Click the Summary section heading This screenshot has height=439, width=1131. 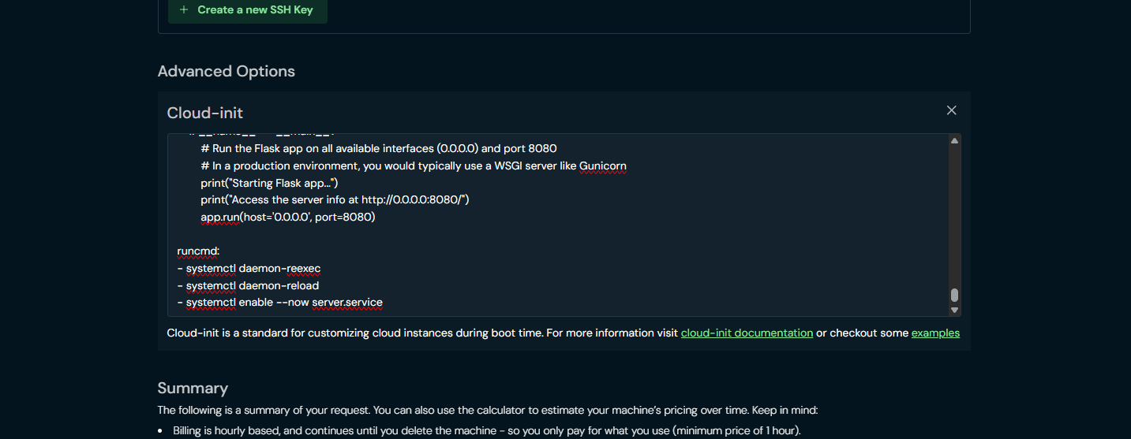click(193, 388)
